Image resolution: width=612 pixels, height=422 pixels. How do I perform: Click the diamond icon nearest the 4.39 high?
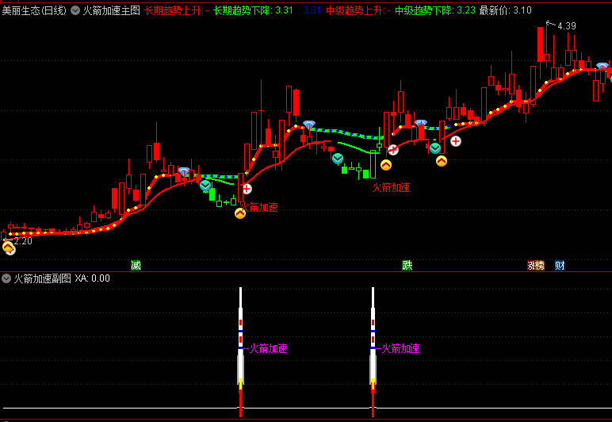[x=602, y=66]
